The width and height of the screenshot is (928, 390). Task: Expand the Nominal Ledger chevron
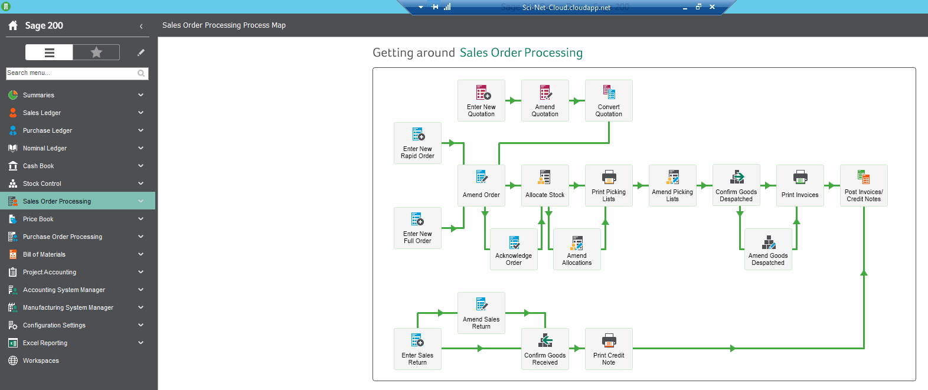[140, 148]
